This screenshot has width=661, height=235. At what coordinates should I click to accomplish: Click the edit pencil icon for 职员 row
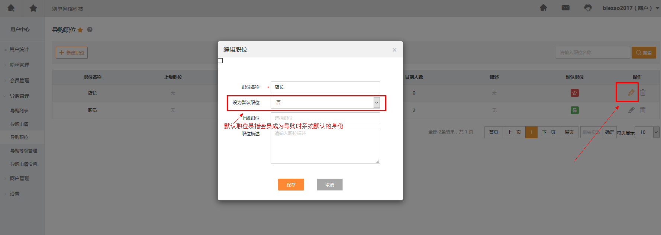tap(631, 110)
